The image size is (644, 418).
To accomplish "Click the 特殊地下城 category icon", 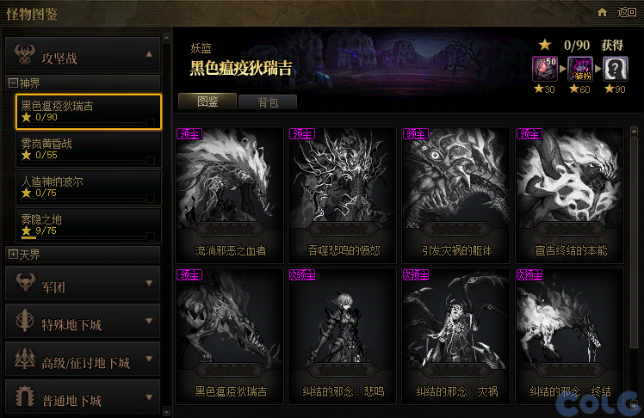I will pos(25,321).
